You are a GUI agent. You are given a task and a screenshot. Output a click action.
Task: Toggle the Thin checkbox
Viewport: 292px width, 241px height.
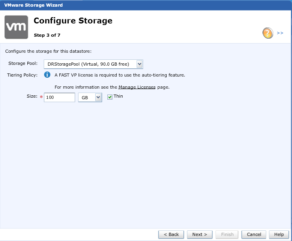[110, 97]
